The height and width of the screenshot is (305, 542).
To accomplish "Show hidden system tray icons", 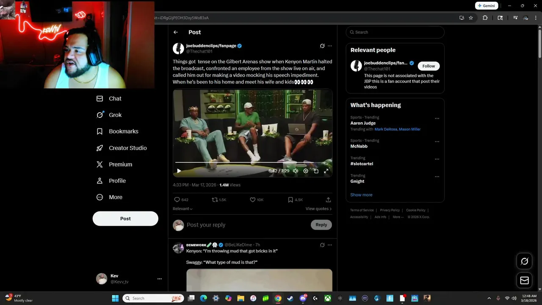I will tap(489, 298).
